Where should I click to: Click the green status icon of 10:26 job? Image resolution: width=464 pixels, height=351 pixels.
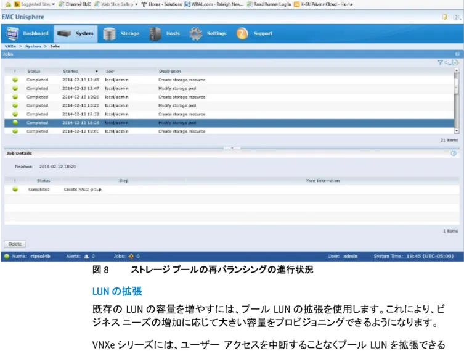click(15, 97)
